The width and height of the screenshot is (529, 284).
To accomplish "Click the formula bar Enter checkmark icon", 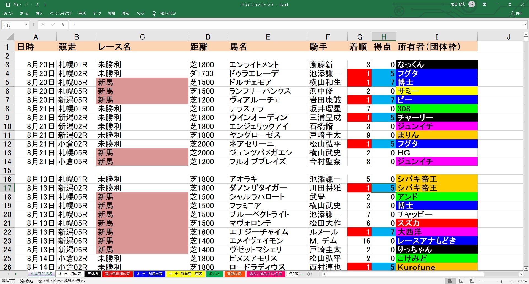I will (53, 24).
